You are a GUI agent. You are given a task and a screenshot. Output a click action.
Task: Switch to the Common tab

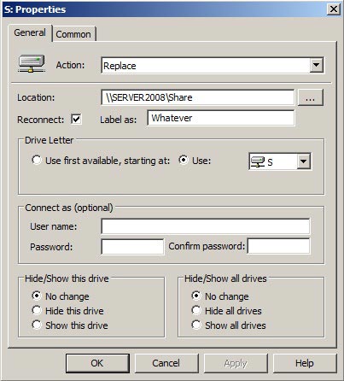point(73,34)
